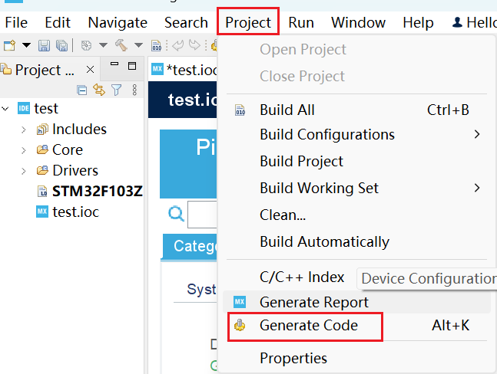The image size is (497, 374).
Task: Click the MX icon beside Generate Report
Action: coord(240,302)
